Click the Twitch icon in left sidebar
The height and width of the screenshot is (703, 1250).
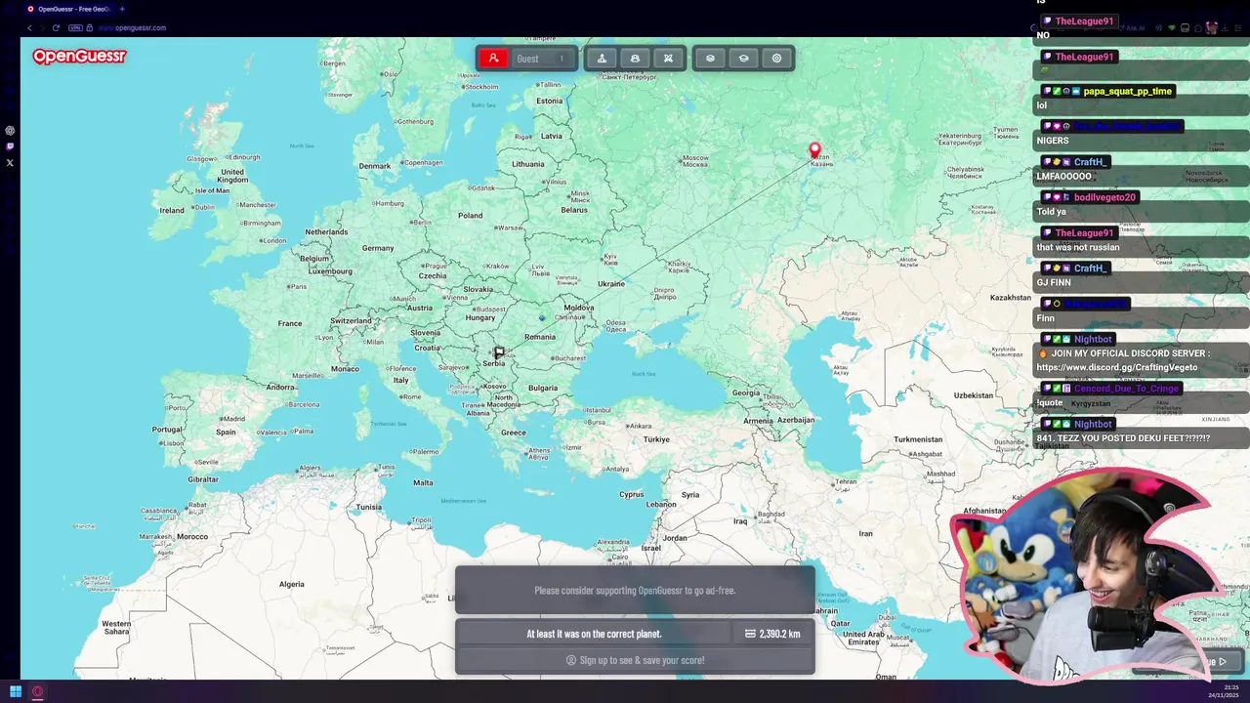tap(10, 146)
